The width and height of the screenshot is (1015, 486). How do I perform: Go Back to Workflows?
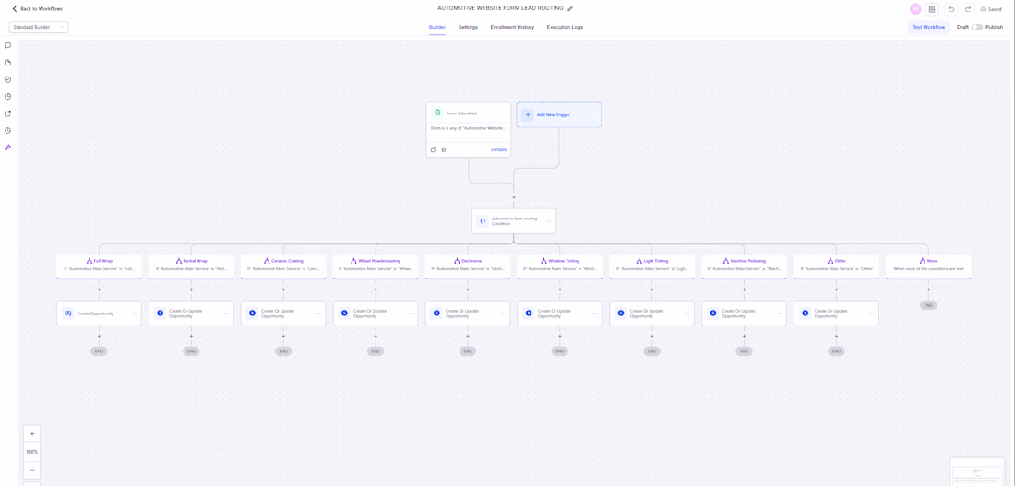(38, 9)
